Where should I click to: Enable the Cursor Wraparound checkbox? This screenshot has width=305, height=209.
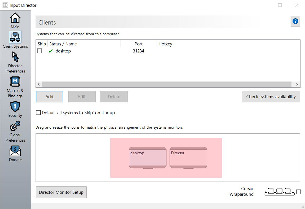pyautogui.click(x=299, y=192)
